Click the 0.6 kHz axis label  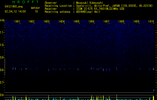pyautogui.click(x=2, y=95)
